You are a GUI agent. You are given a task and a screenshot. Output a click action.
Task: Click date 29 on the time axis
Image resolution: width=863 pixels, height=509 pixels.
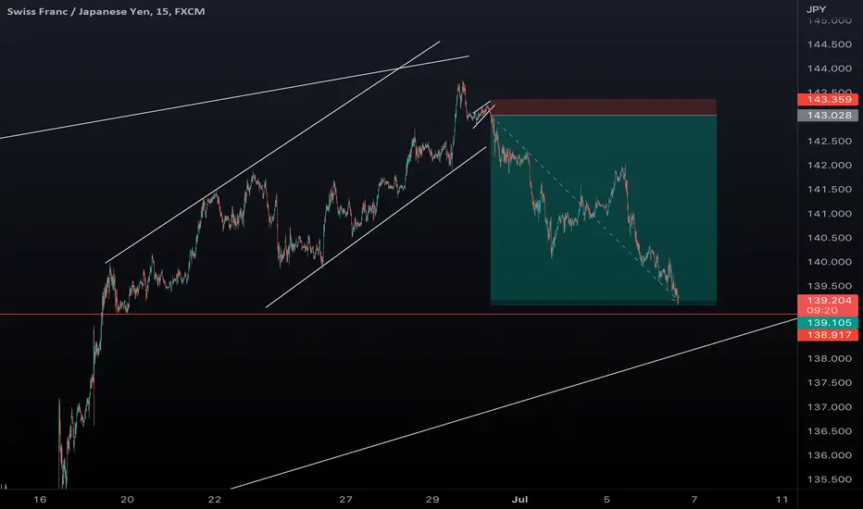[x=432, y=499]
